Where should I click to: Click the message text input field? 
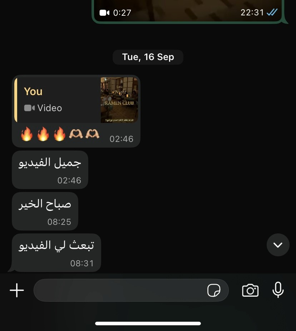tap(131, 290)
